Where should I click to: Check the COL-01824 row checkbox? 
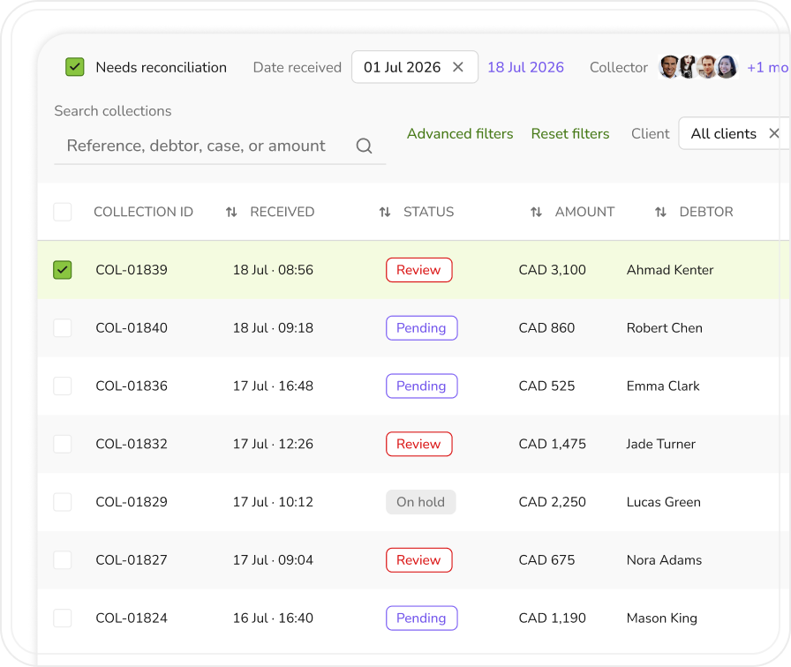[63, 618]
